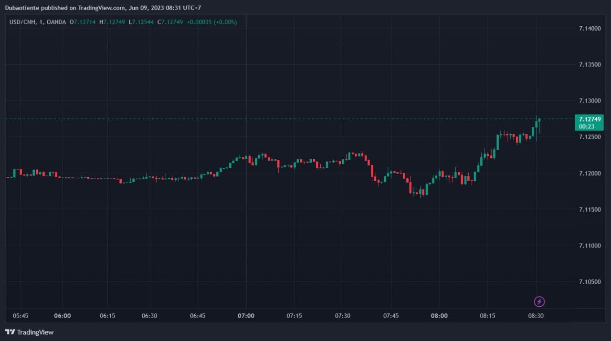Click the 7.12000 price axis label

point(590,173)
